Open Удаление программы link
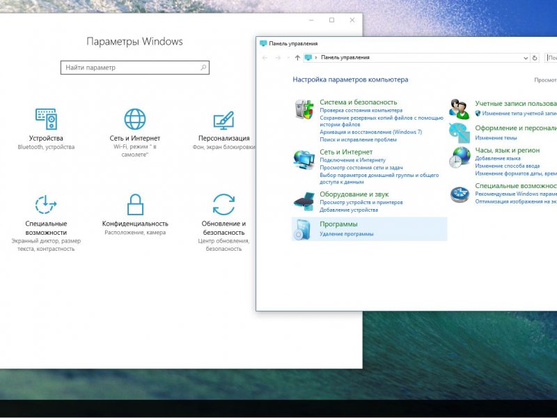This screenshot has height=418, width=557. pos(347,234)
